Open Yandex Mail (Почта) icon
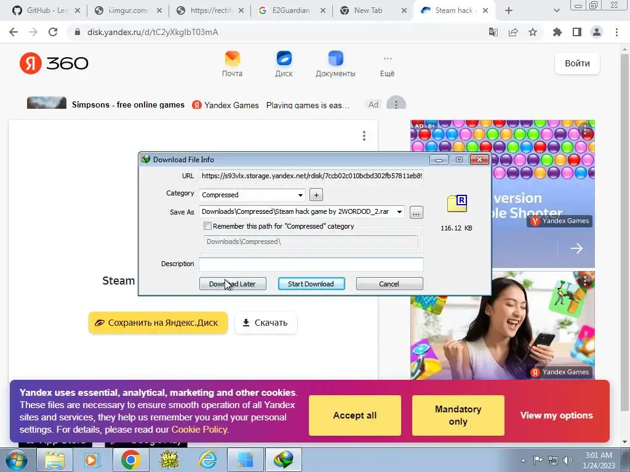The height and width of the screenshot is (472, 630). coord(232,64)
